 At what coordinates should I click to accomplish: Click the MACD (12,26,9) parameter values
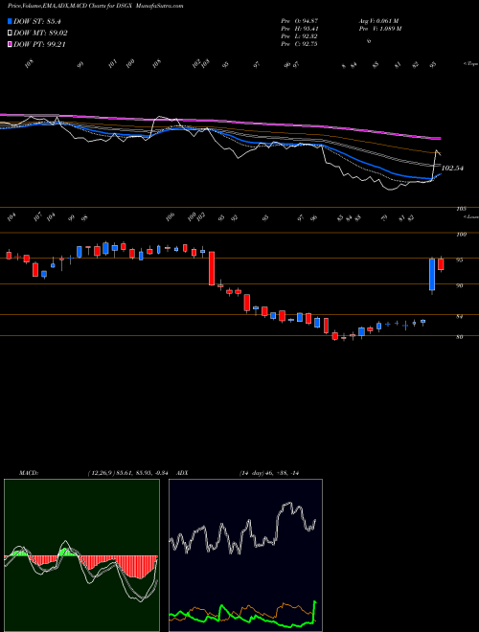click(127, 473)
